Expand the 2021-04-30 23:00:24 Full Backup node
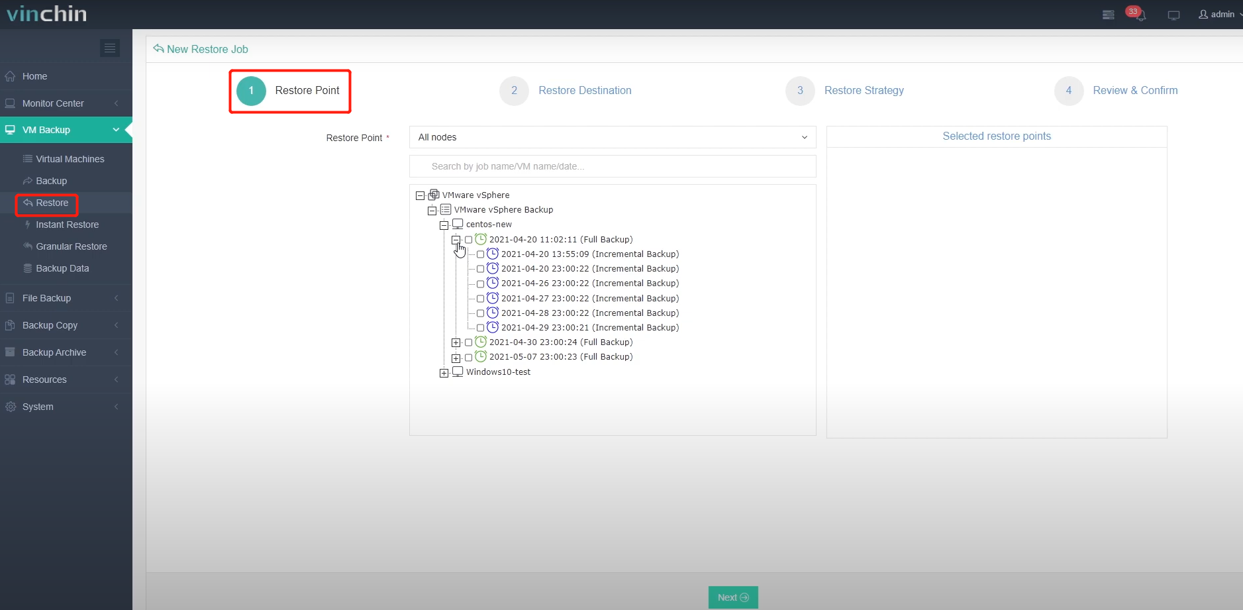 click(x=456, y=343)
